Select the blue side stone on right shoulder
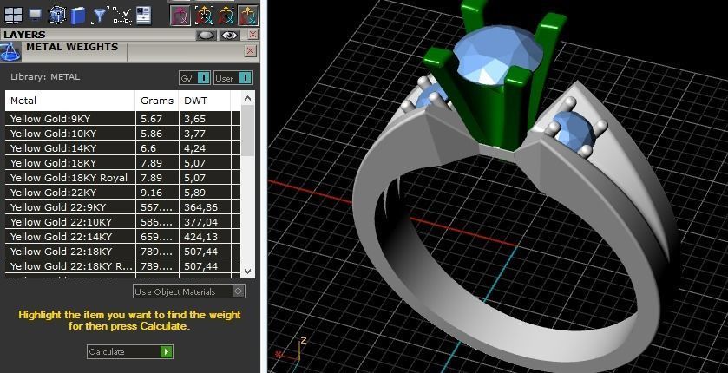This screenshot has width=728, height=373. coord(574,130)
